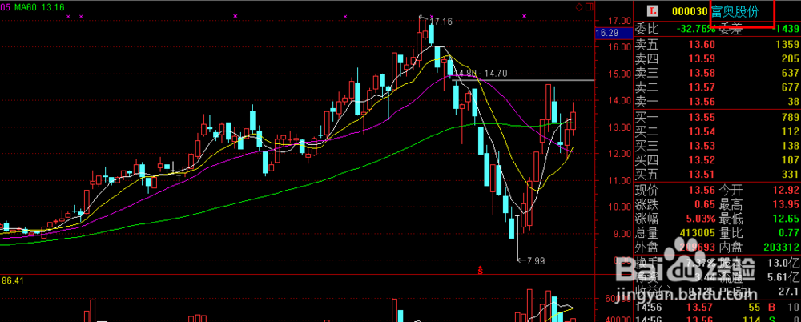Image resolution: width=801 pixels, height=322 pixels.
Task: Toggle the side panel layout icon
Action: pos(589,6)
